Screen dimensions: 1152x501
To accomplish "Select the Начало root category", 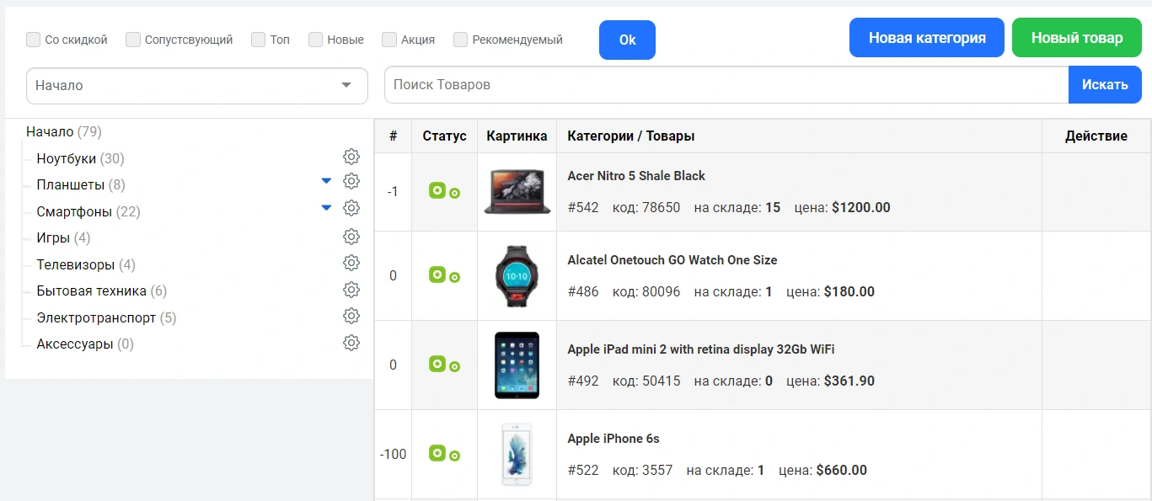I will pos(50,132).
